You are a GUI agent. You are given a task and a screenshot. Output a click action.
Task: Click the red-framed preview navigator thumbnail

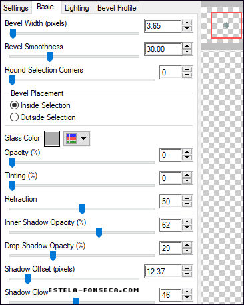click(226, 25)
